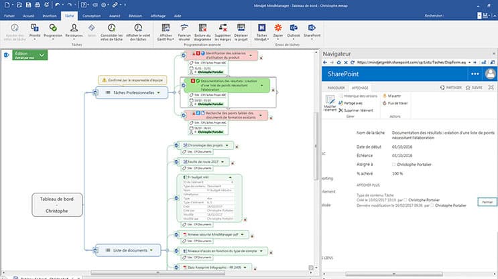Open dropdown on Feuille de route 2017 topic
This screenshot has height=279, width=498.
tap(223, 162)
